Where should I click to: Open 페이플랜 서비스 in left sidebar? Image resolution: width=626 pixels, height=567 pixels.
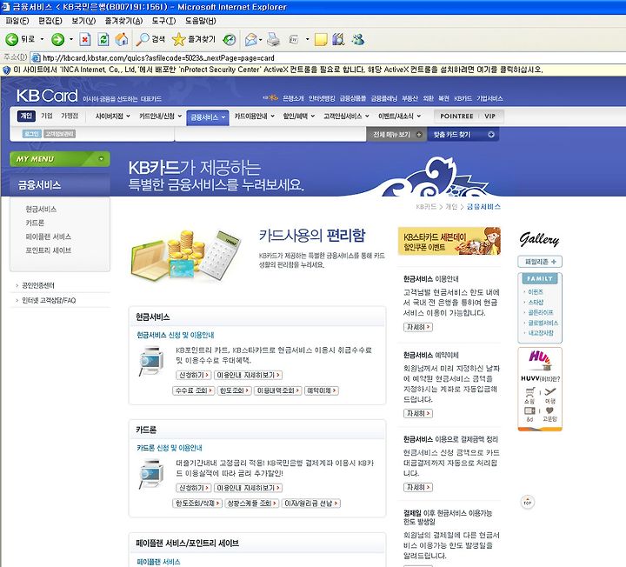pos(49,237)
